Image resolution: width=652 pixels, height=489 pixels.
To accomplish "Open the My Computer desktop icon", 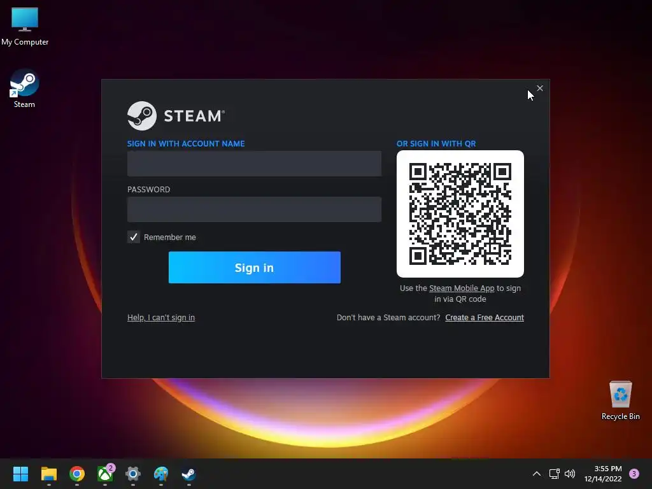I will click(x=25, y=27).
